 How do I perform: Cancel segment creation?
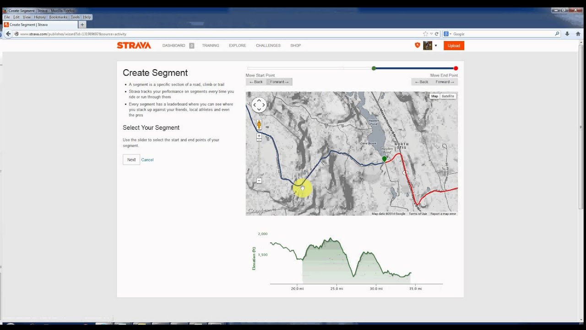147,159
